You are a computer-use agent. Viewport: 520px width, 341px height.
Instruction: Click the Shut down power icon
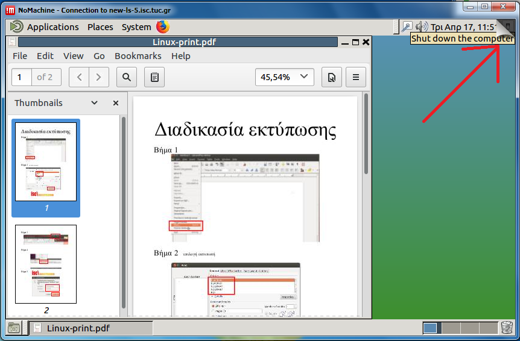pyautogui.click(x=507, y=27)
